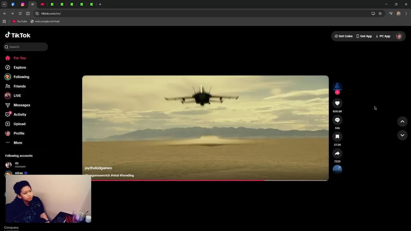The height and width of the screenshot is (231, 411).
Task: Go to previous video with up chevron
Action: click(x=402, y=121)
